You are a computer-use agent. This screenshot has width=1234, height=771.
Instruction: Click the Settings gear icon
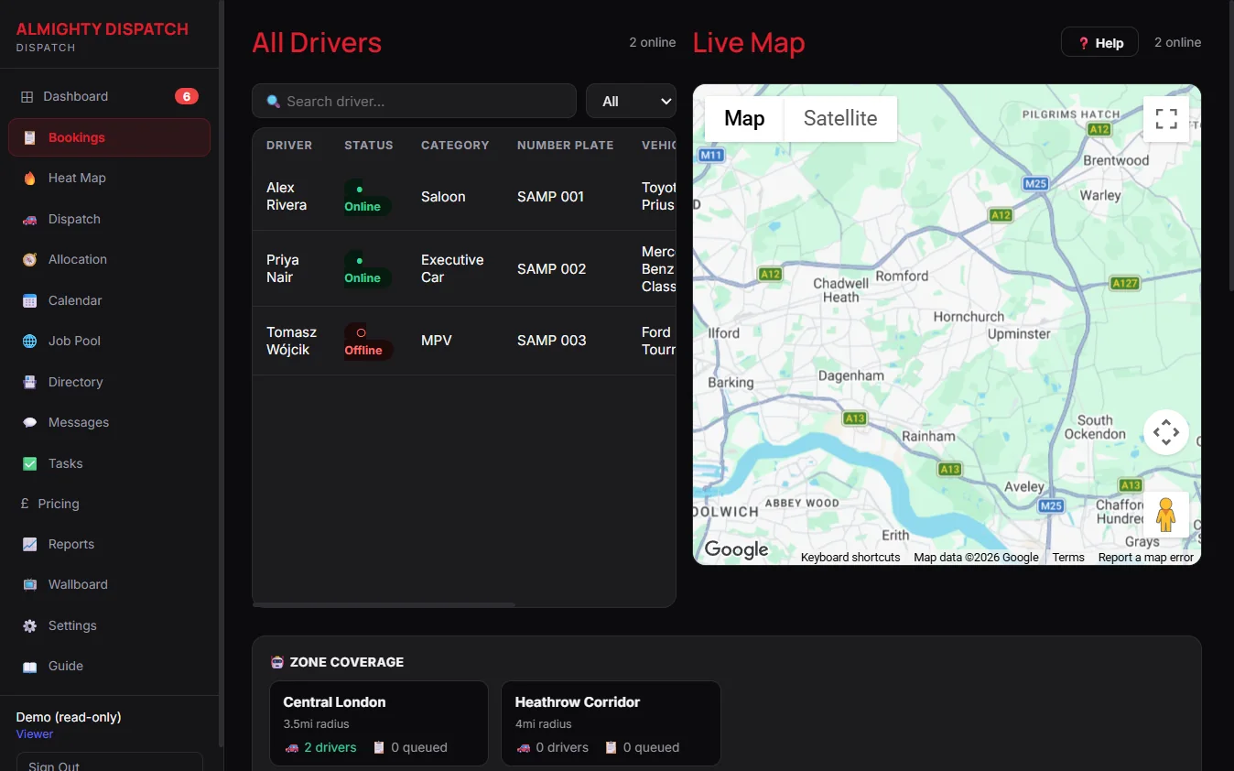click(30, 626)
